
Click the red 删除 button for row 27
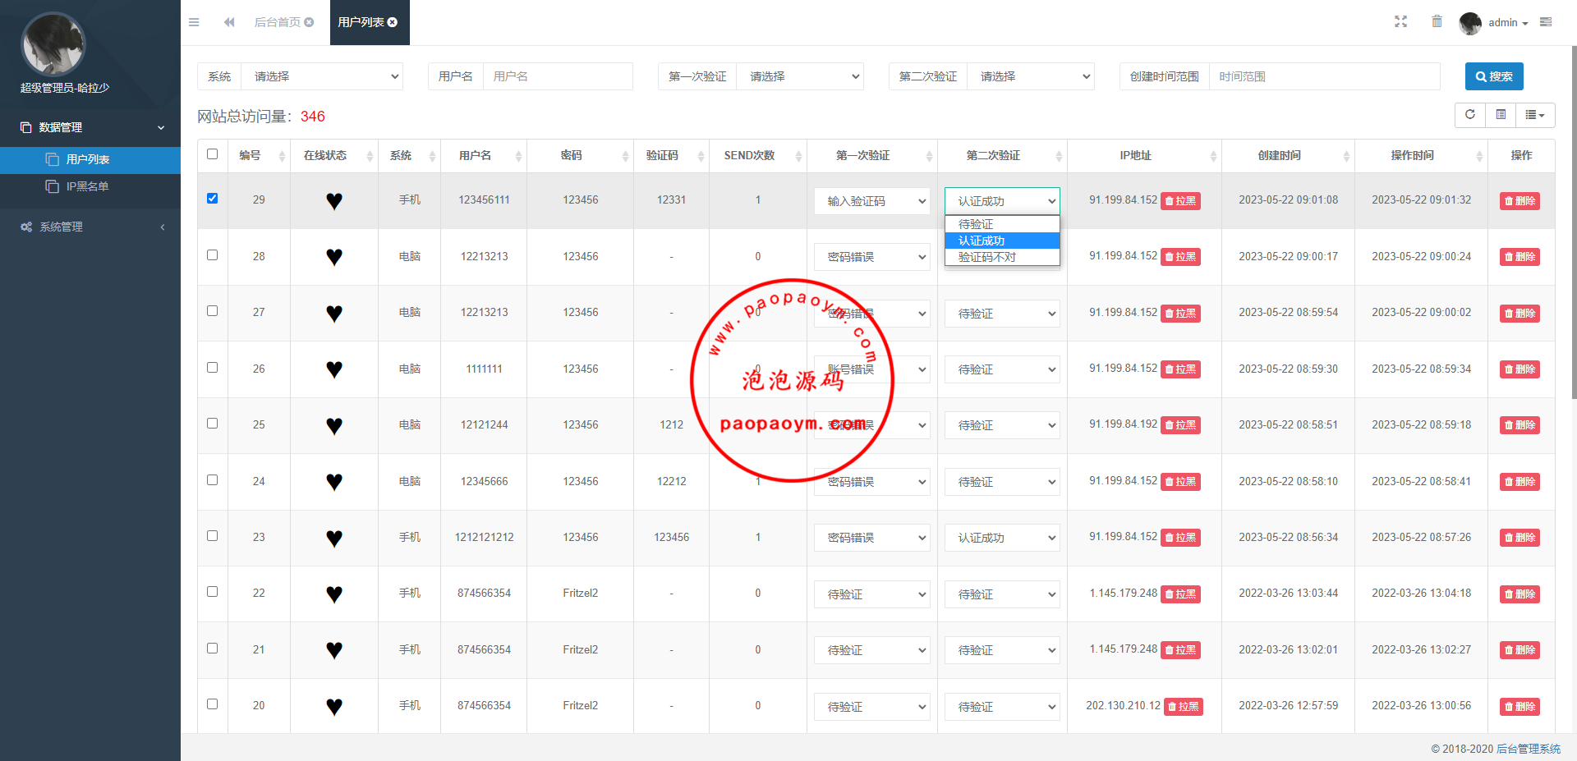pyautogui.click(x=1519, y=314)
